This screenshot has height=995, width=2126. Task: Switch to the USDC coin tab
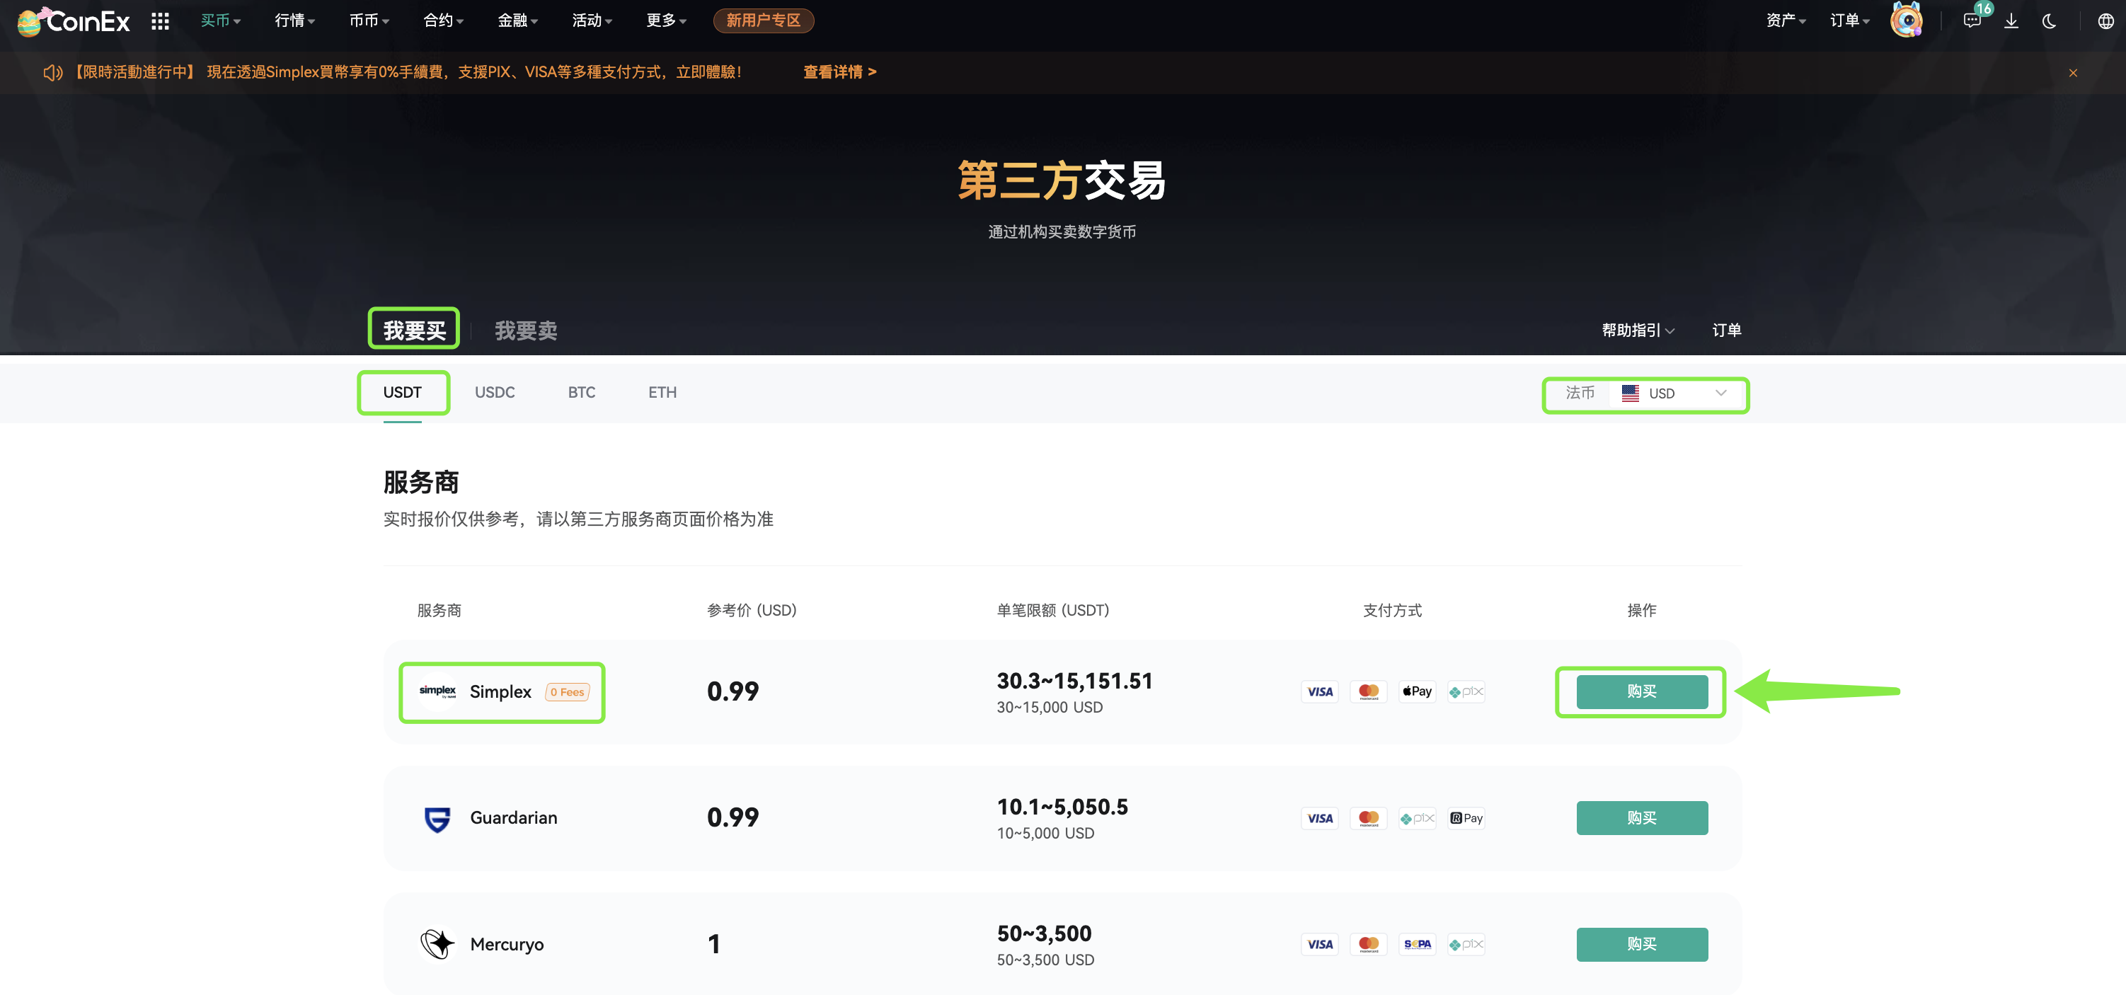(x=495, y=393)
